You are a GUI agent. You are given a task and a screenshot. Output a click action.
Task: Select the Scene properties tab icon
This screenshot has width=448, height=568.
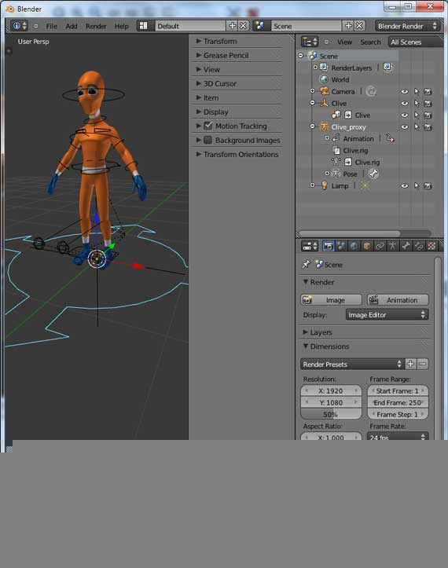(x=341, y=247)
